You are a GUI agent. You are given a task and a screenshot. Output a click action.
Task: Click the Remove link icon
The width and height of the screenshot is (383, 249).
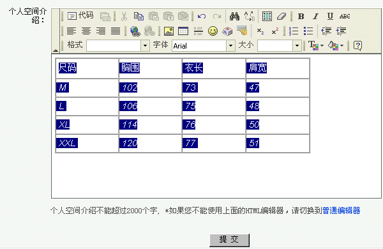[x=149, y=31]
